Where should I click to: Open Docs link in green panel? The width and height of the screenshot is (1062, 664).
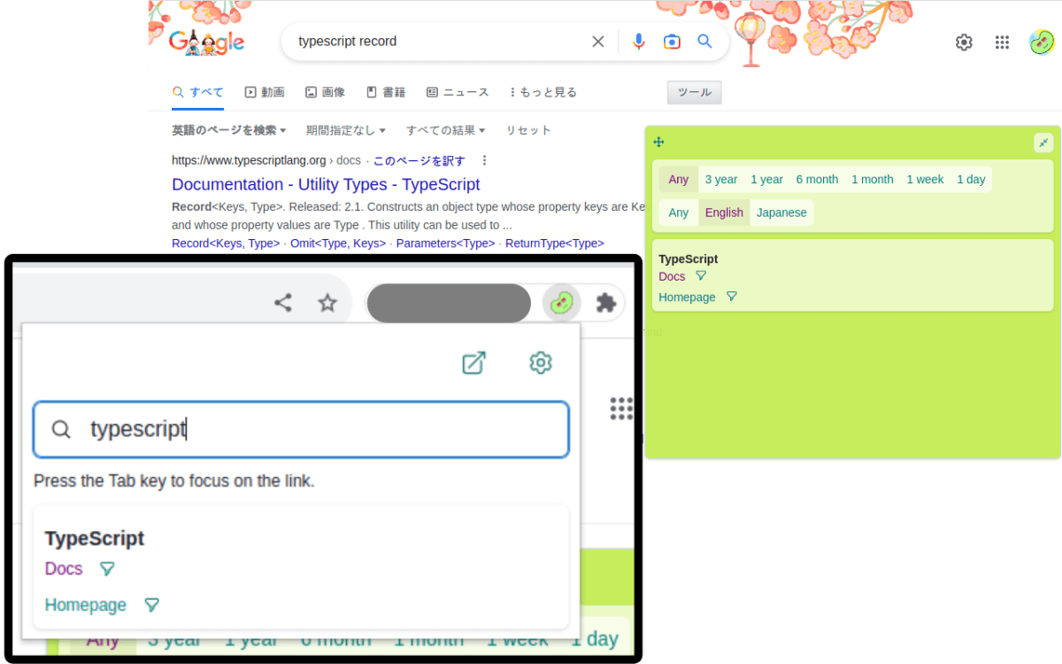(x=672, y=276)
